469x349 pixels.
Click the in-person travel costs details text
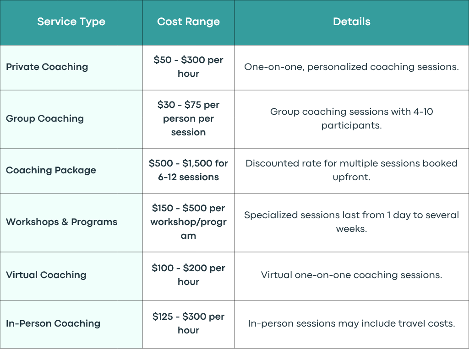(351, 323)
